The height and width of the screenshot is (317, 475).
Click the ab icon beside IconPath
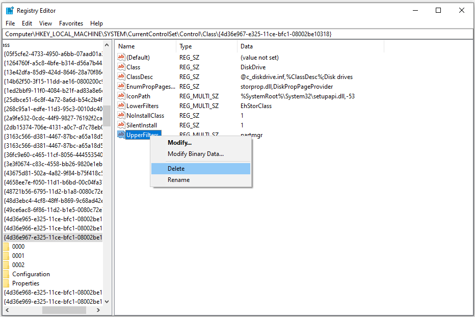coord(121,96)
